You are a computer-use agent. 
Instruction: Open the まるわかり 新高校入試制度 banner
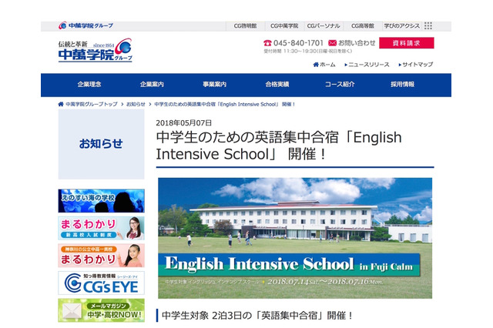click(x=101, y=228)
